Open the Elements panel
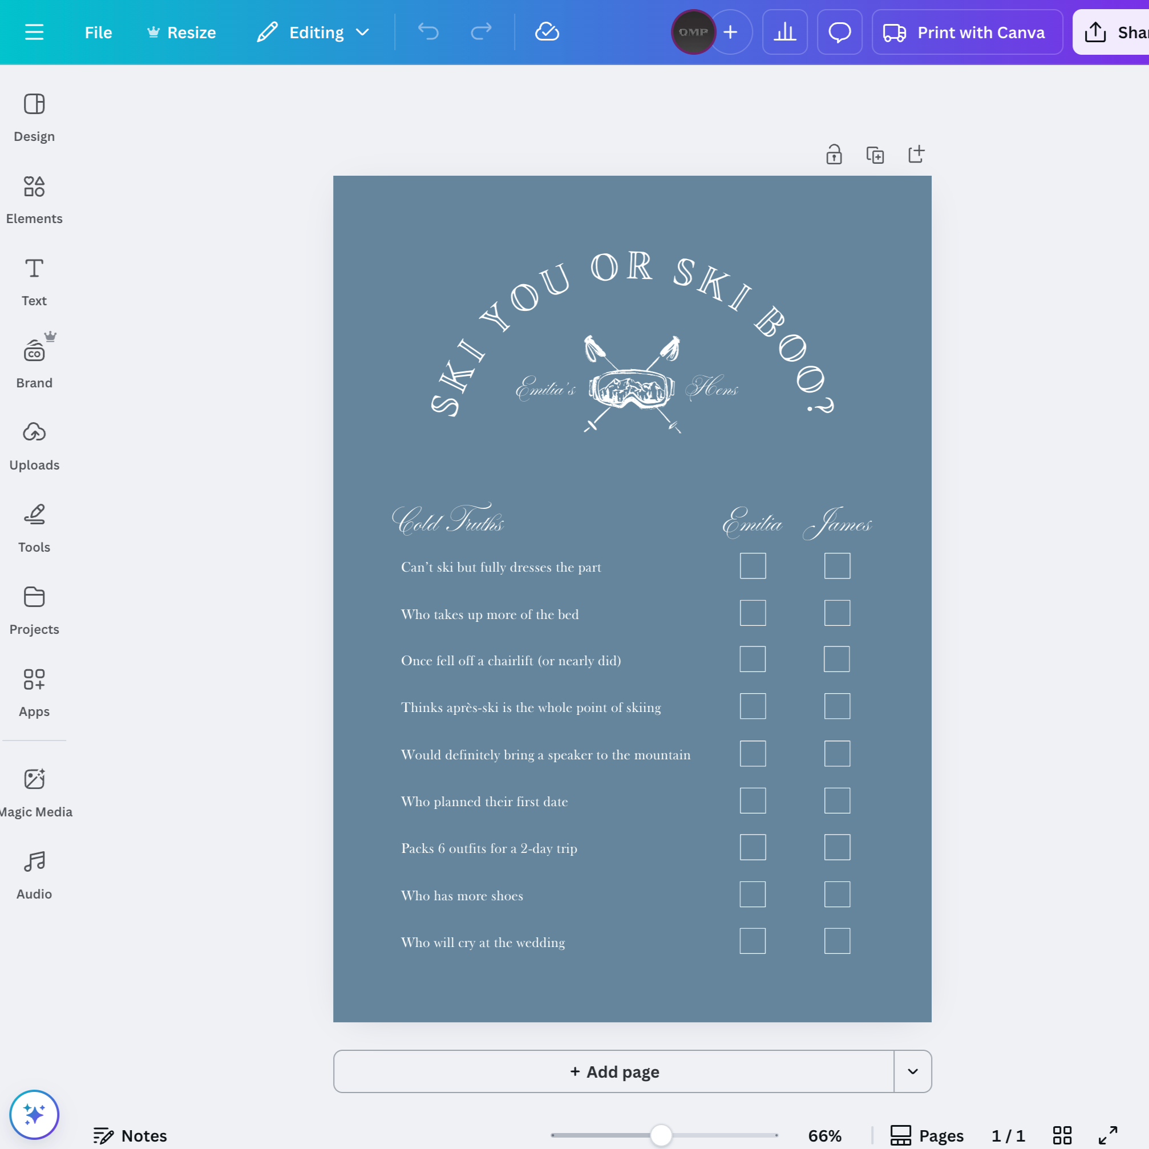Viewport: 1149px width, 1149px height. [x=34, y=200]
